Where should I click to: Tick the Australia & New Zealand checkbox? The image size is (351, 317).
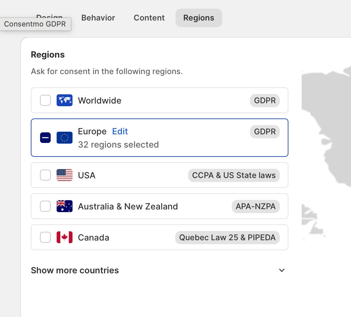coord(45,206)
